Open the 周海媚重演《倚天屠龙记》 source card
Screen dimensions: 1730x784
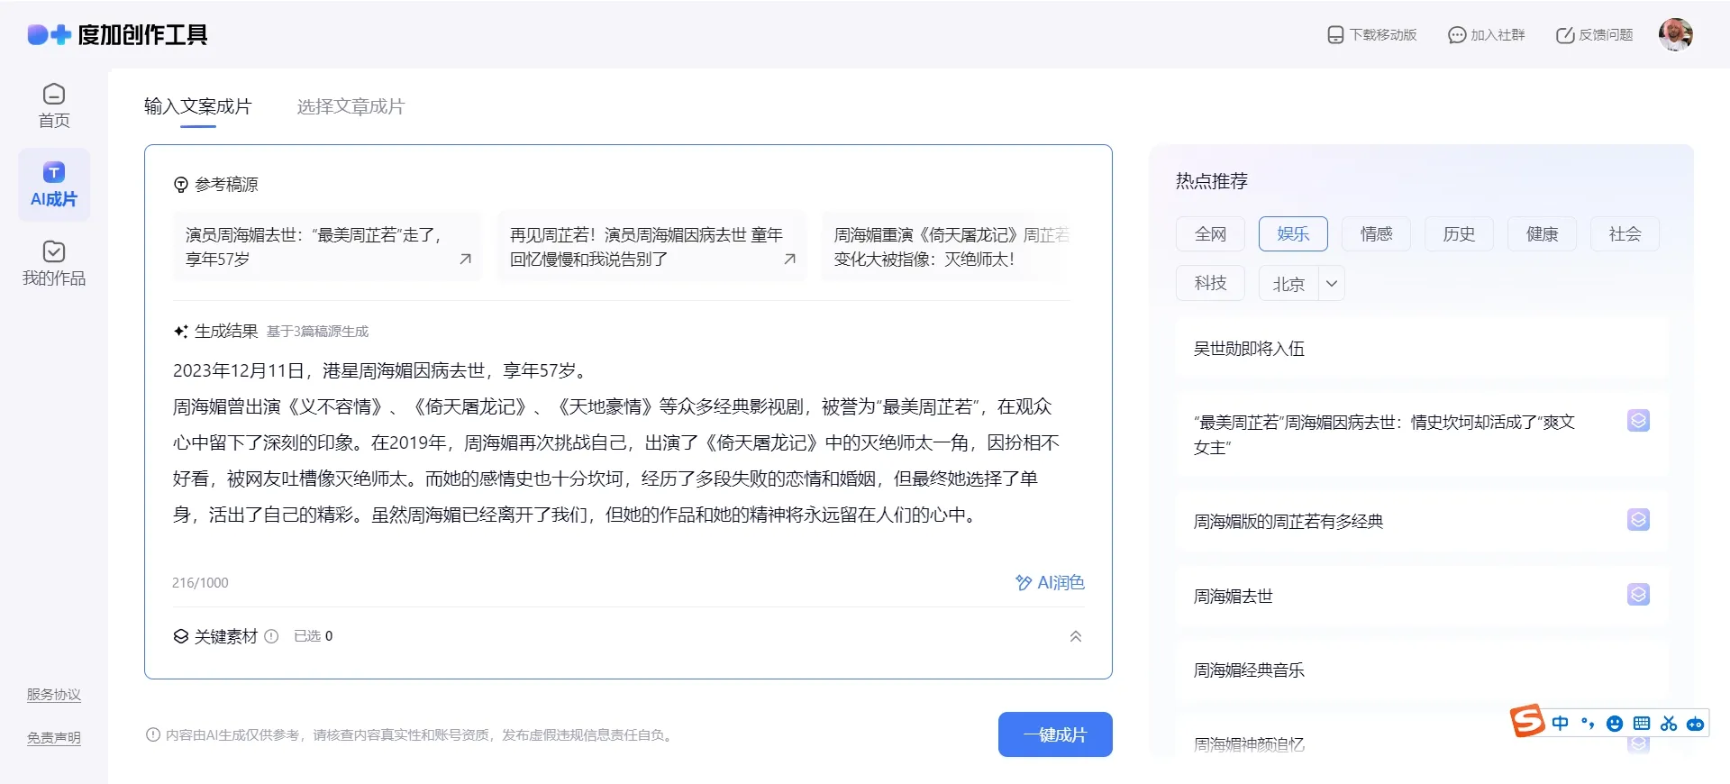(946, 247)
